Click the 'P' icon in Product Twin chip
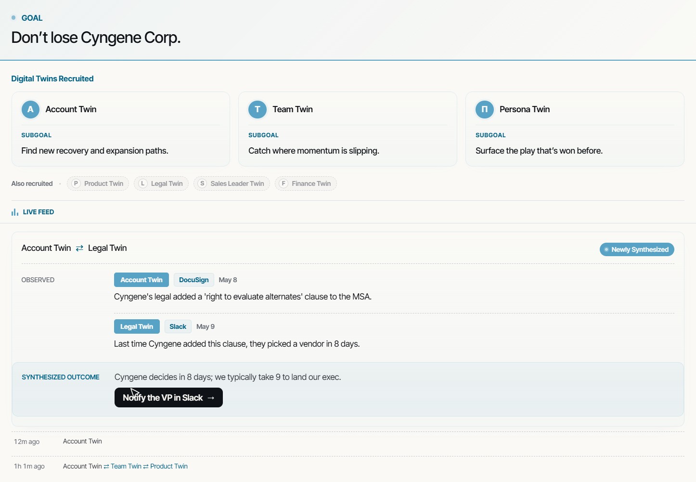This screenshot has width=696, height=482. [76, 183]
